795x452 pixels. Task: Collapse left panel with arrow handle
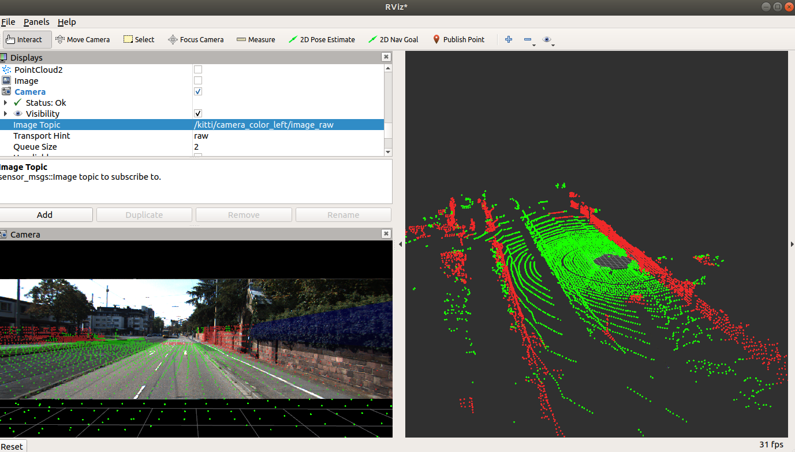[401, 244]
